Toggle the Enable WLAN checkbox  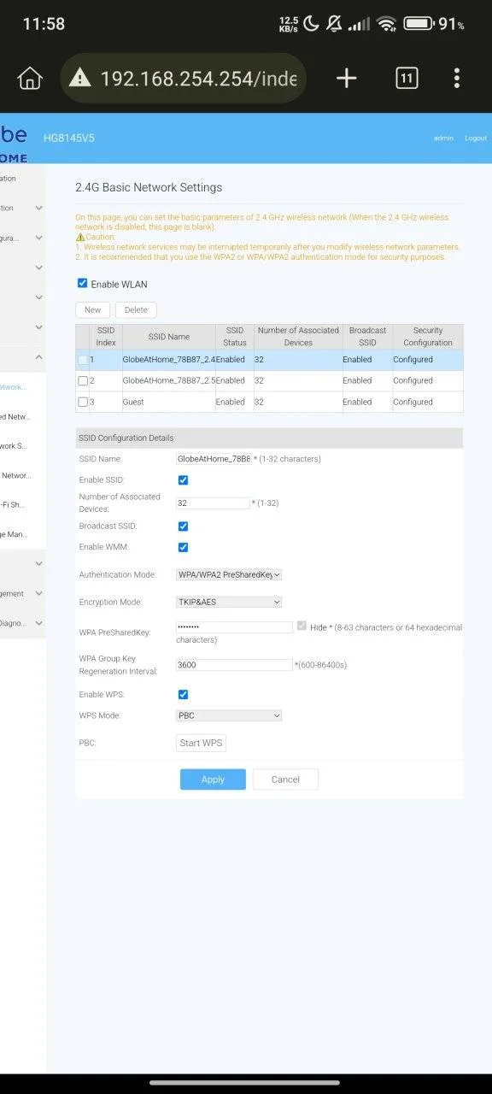tap(82, 283)
